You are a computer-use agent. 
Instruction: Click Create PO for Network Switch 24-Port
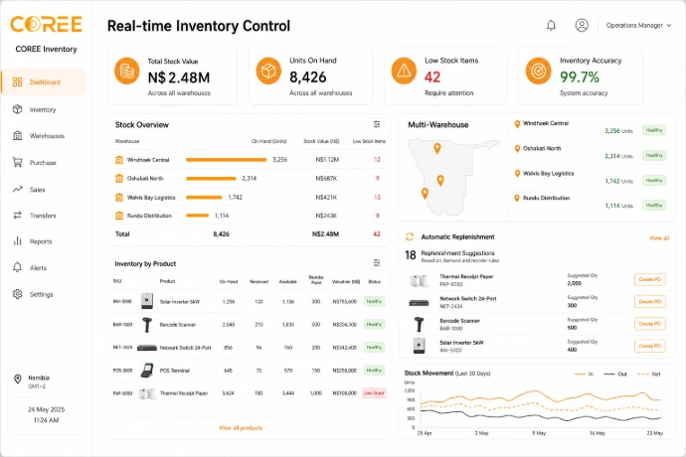[x=649, y=301]
